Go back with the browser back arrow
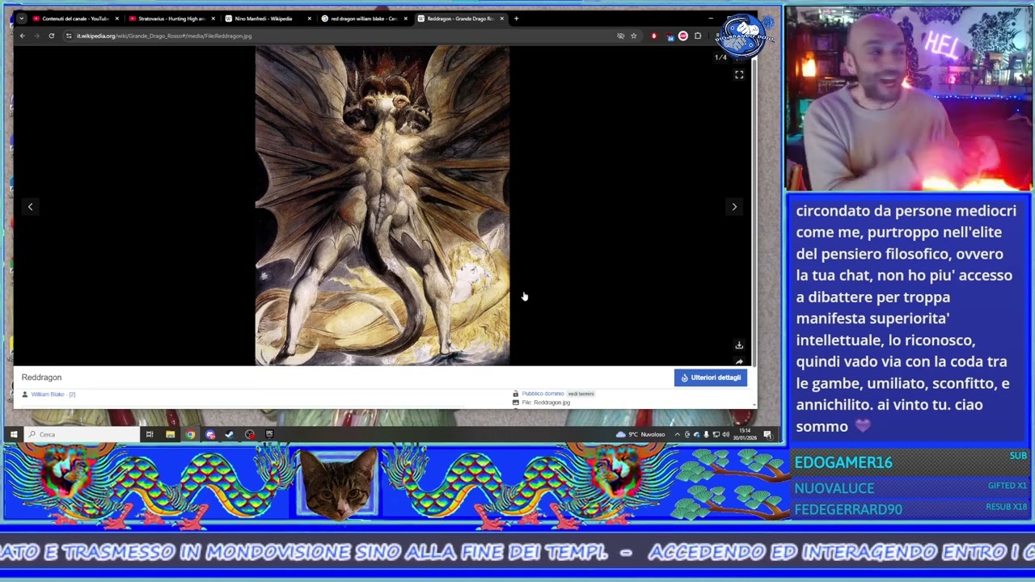Image resolution: width=1035 pixels, height=582 pixels. point(22,36)
